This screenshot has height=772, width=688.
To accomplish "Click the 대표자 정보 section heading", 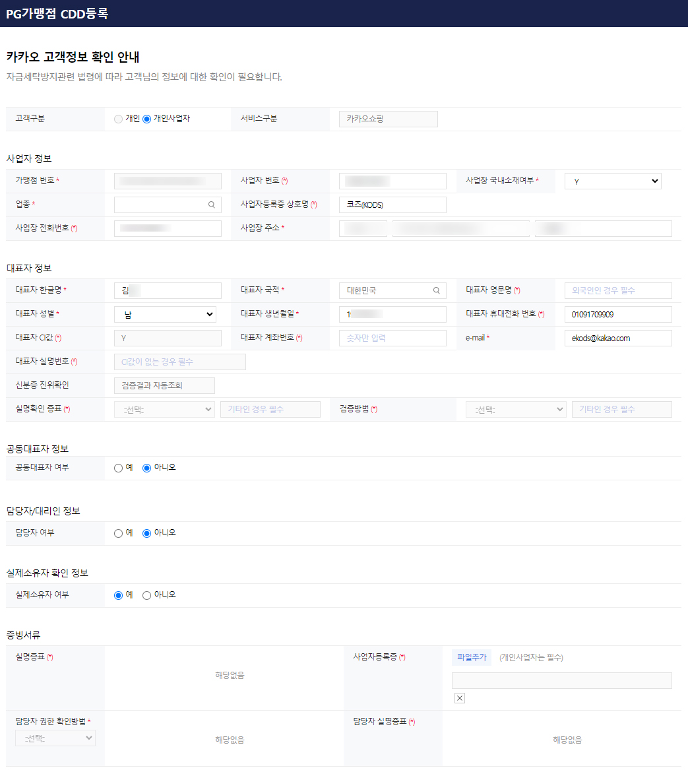I will [29, 269].
